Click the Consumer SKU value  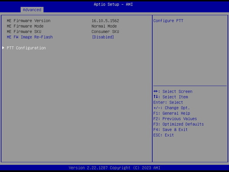(105, 32)
